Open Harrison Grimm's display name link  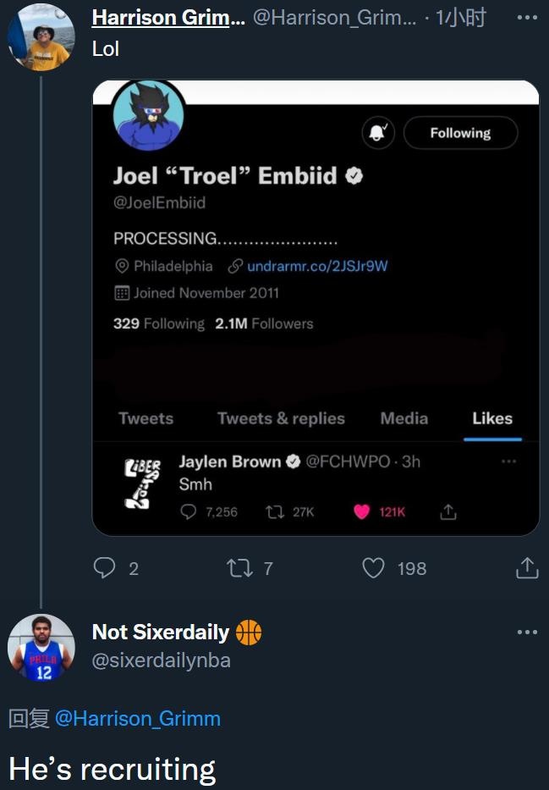[168, 18]
